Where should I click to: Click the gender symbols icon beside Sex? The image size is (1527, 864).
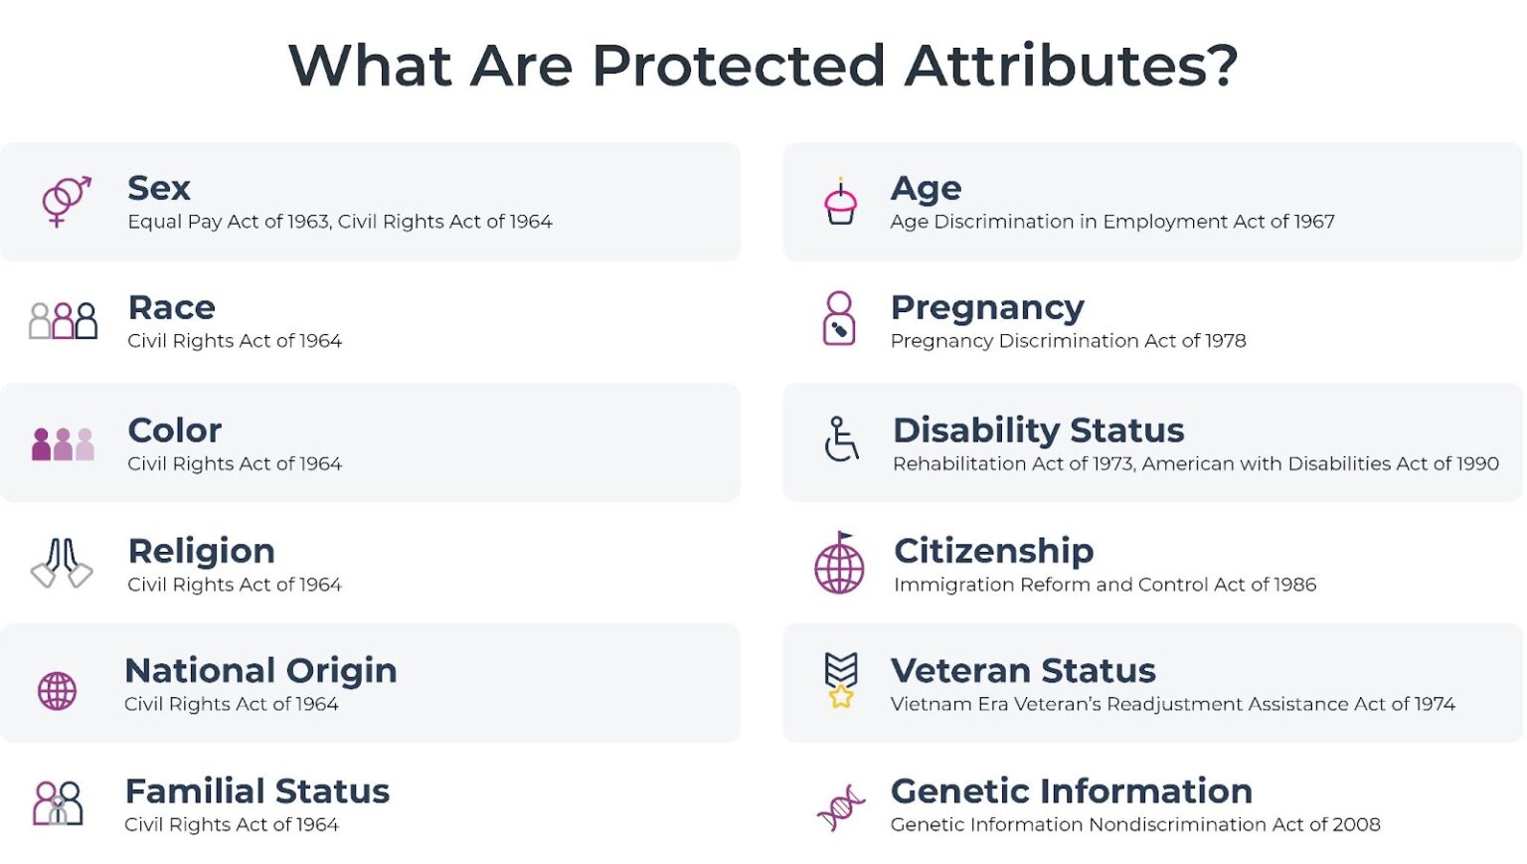66,201
